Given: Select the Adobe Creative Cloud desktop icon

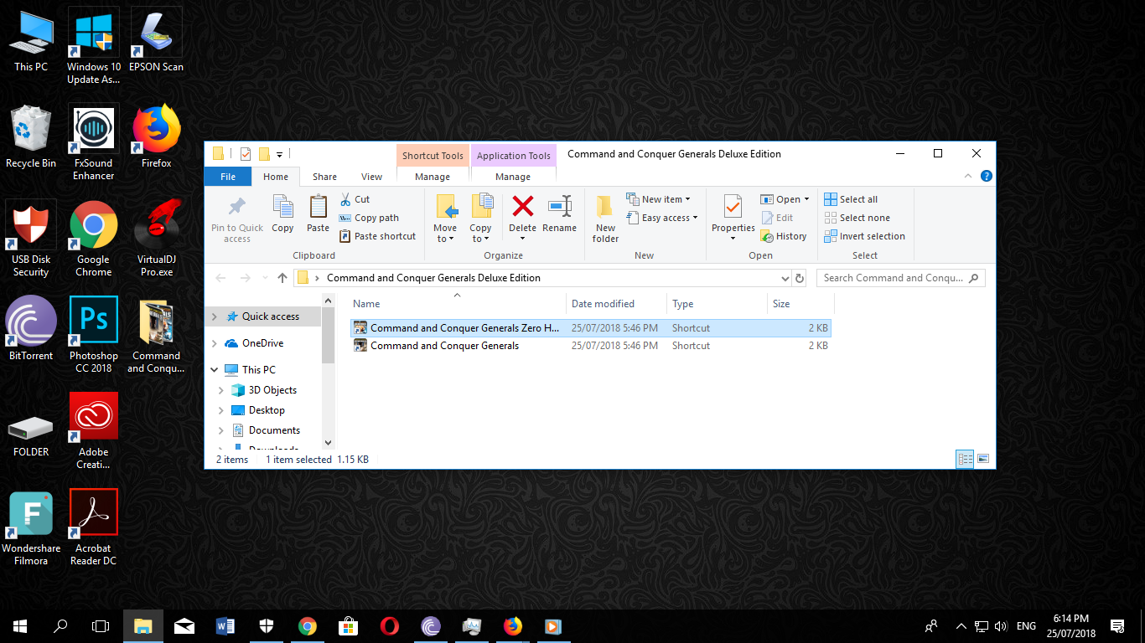Looking at the screenshot, I should [x=94, y=432].
